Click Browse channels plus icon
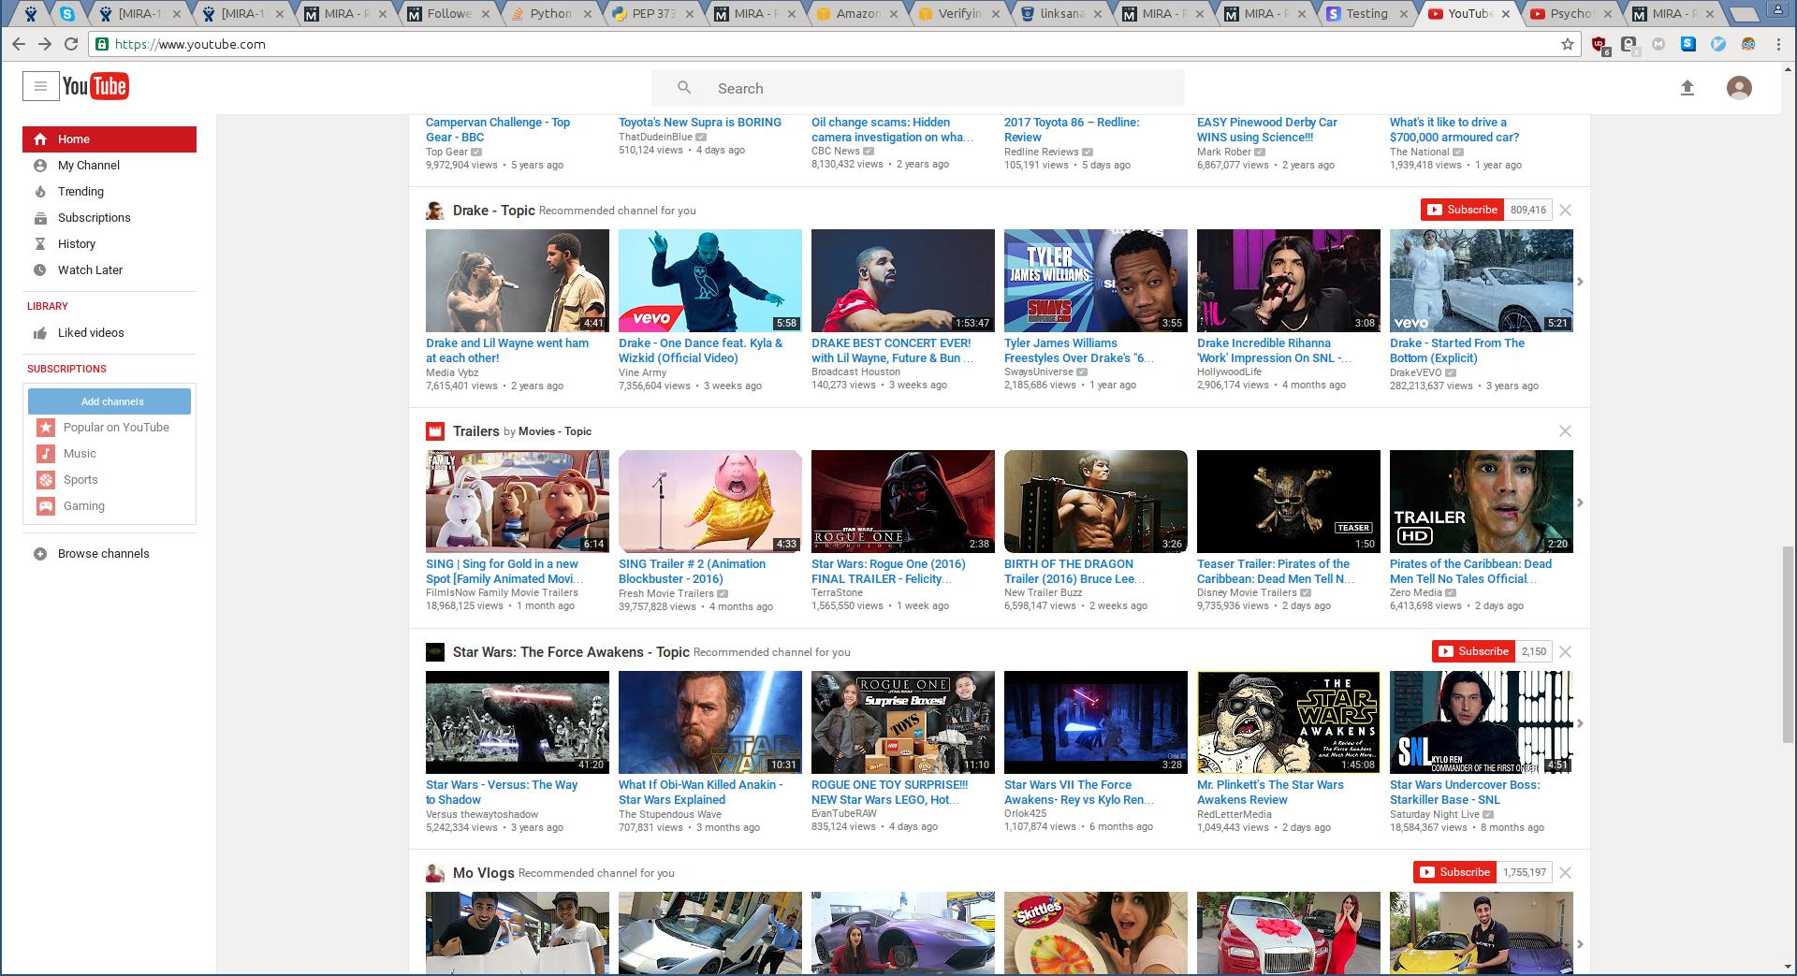 coord(40,554)
